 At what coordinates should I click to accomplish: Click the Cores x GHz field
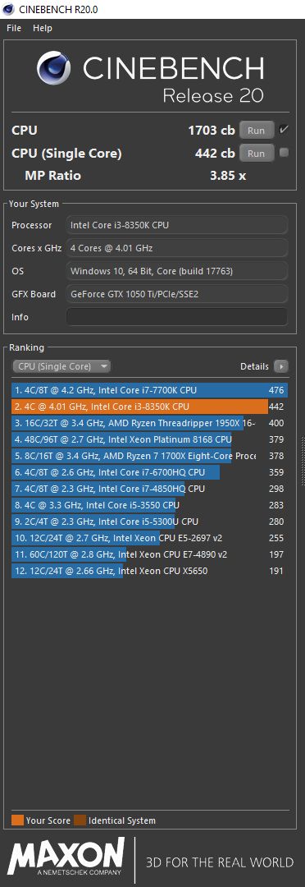point(177,248)
